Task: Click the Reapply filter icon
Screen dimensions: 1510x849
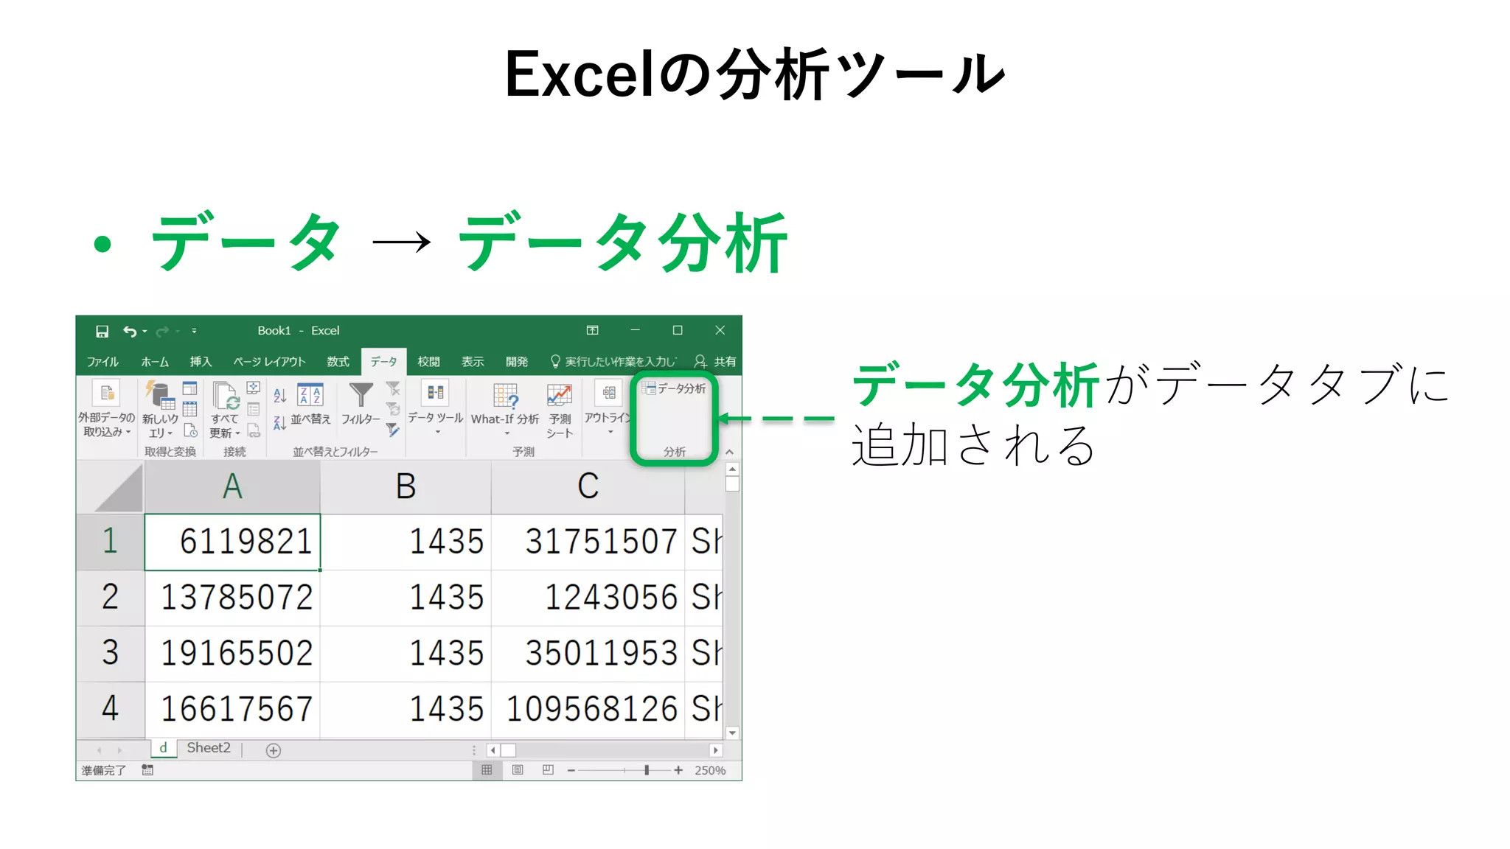Action: (393, 409)
